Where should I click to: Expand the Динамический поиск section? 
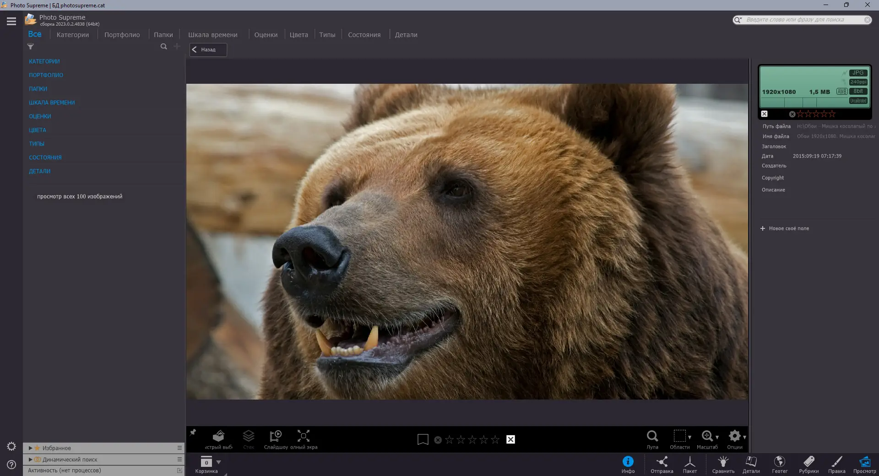tap(30, 460)
